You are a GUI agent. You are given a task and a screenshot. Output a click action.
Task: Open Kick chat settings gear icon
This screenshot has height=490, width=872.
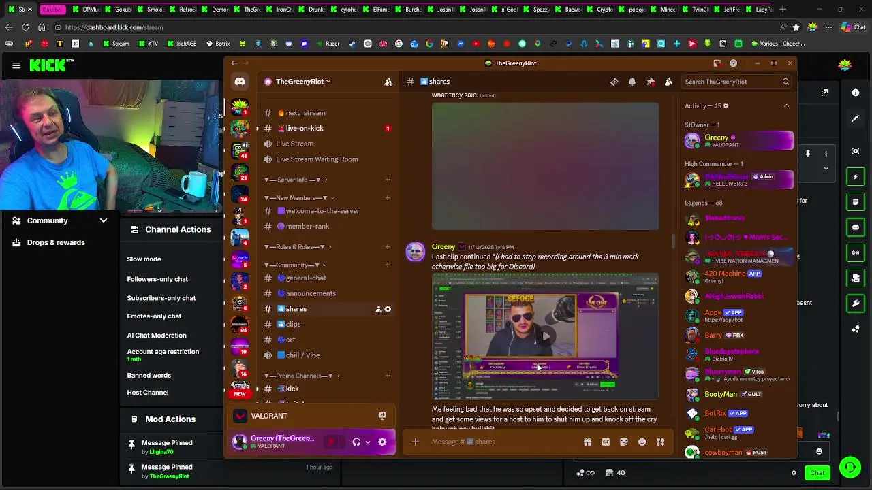[794, 472]
